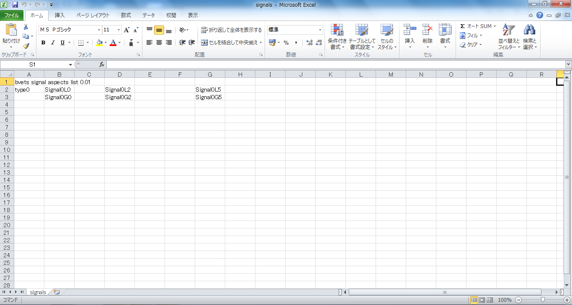The width and height of the screenshot is (572, 305).
Task: Decrease the font size
Action: click(136, 30)
